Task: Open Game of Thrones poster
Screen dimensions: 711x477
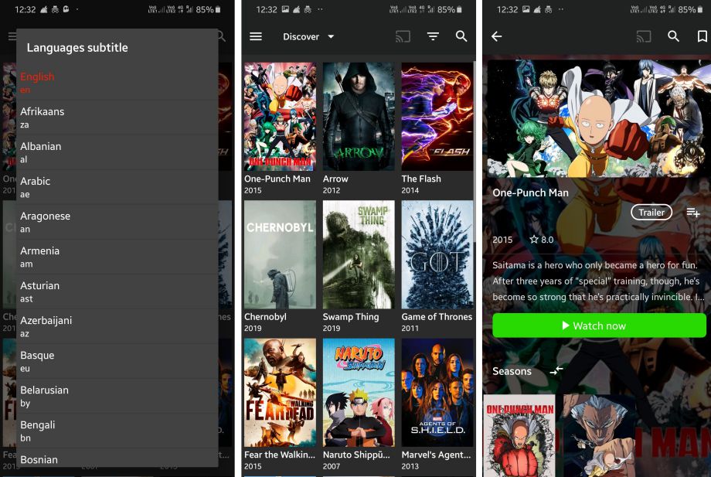Action: (437, 254)
